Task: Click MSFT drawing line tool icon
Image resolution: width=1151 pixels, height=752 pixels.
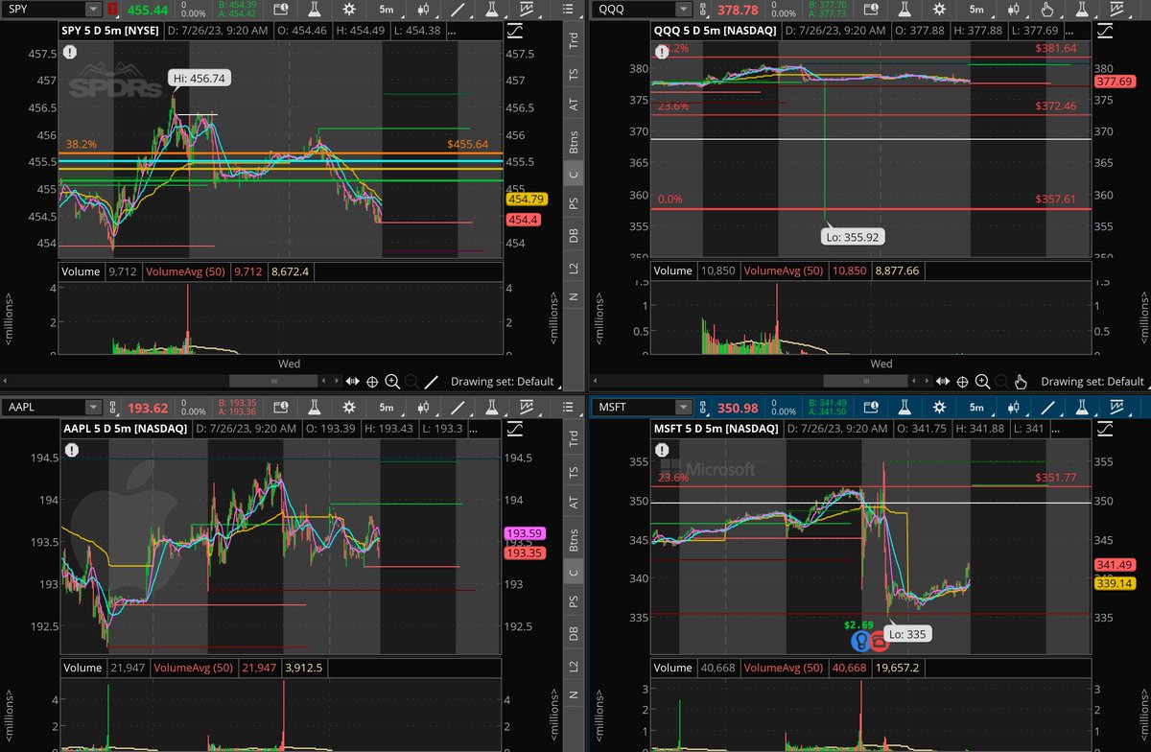Action: click(1048, 407)
